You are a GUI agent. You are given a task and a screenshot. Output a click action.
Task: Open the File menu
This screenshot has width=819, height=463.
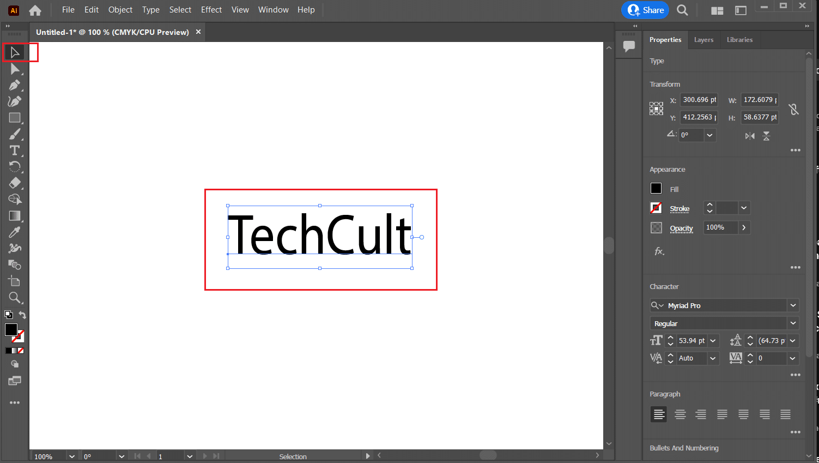[x=68, y=10]
